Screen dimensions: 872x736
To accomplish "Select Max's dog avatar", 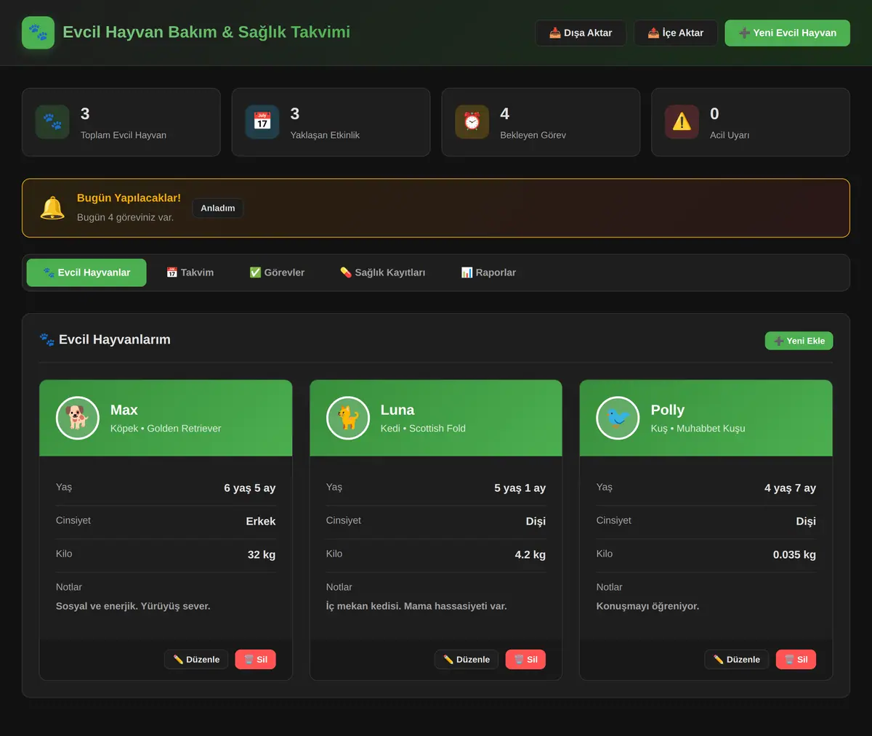I will pyautogui.click(x=78, y=418).
